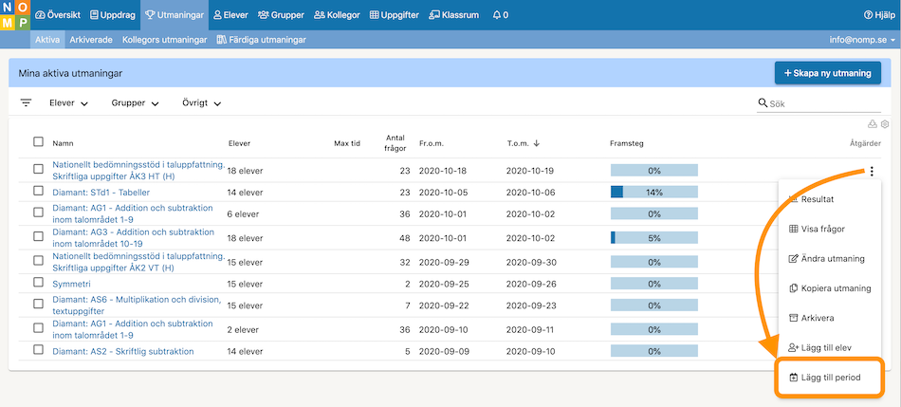Choose Kopiera utmaning from the actions menu
901x407 pixels.
point(830,288)
